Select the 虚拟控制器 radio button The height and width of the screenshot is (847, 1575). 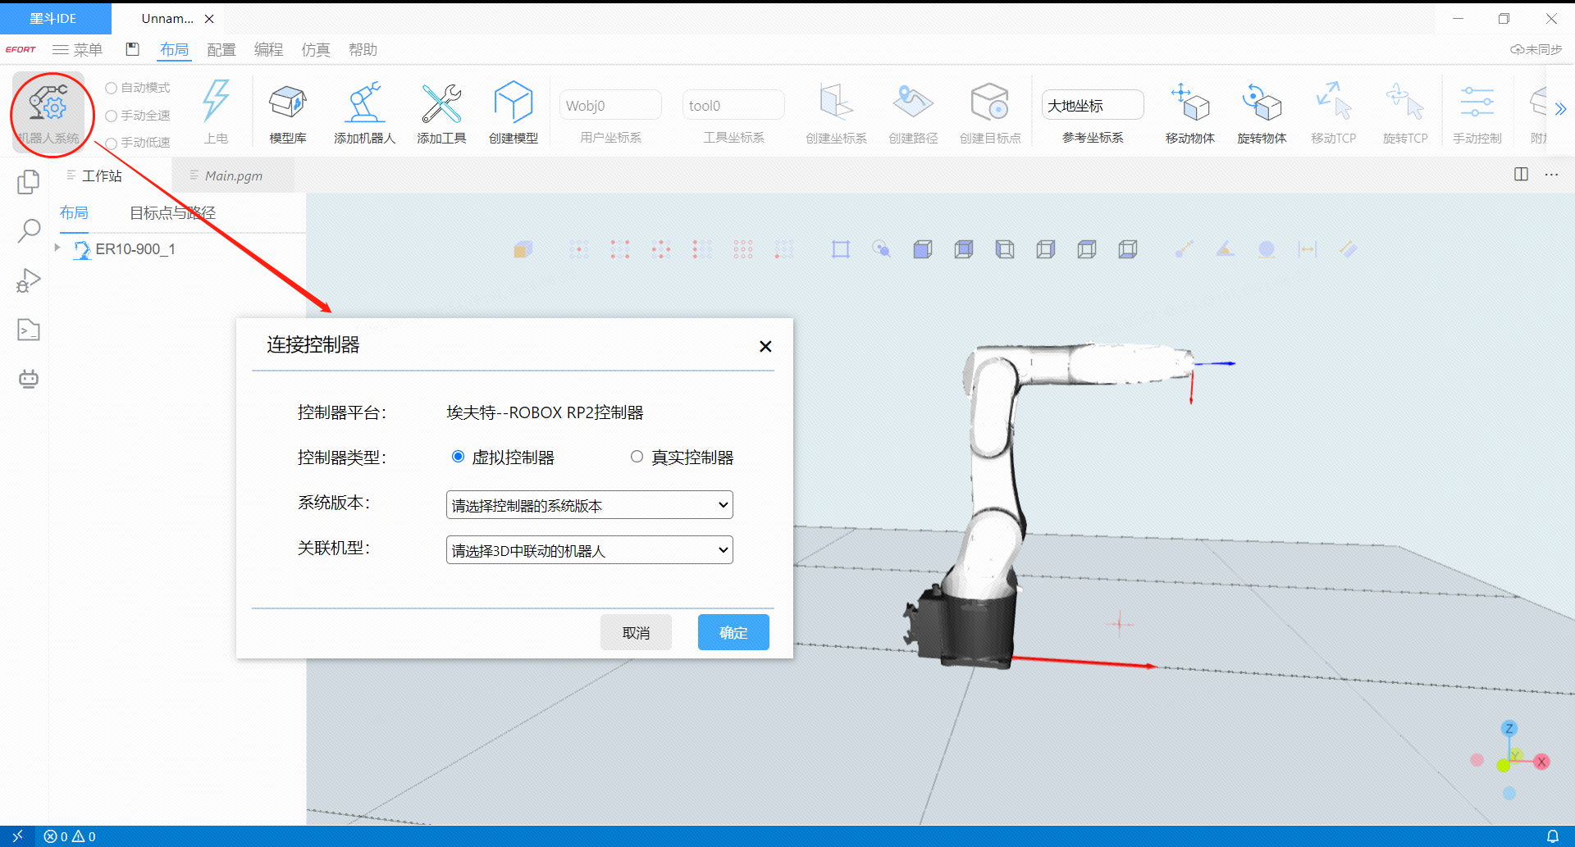pos(459,457)
